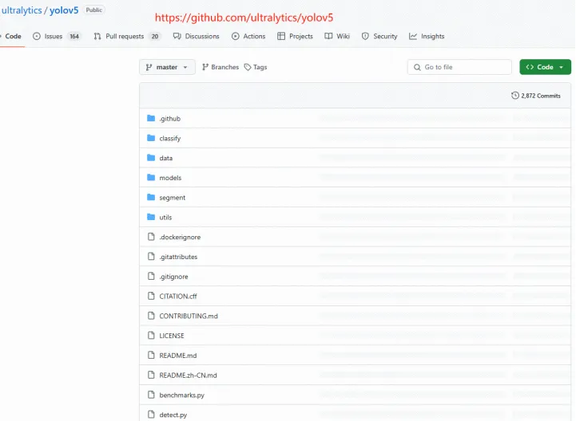Open the CITATION.cff file name
576x421 pixels.
click(x=178, y=297)
